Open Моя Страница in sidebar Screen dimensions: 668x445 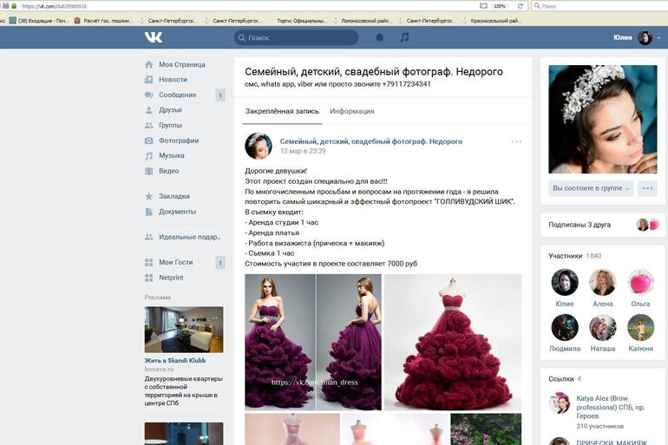click(x=181, y=64)
